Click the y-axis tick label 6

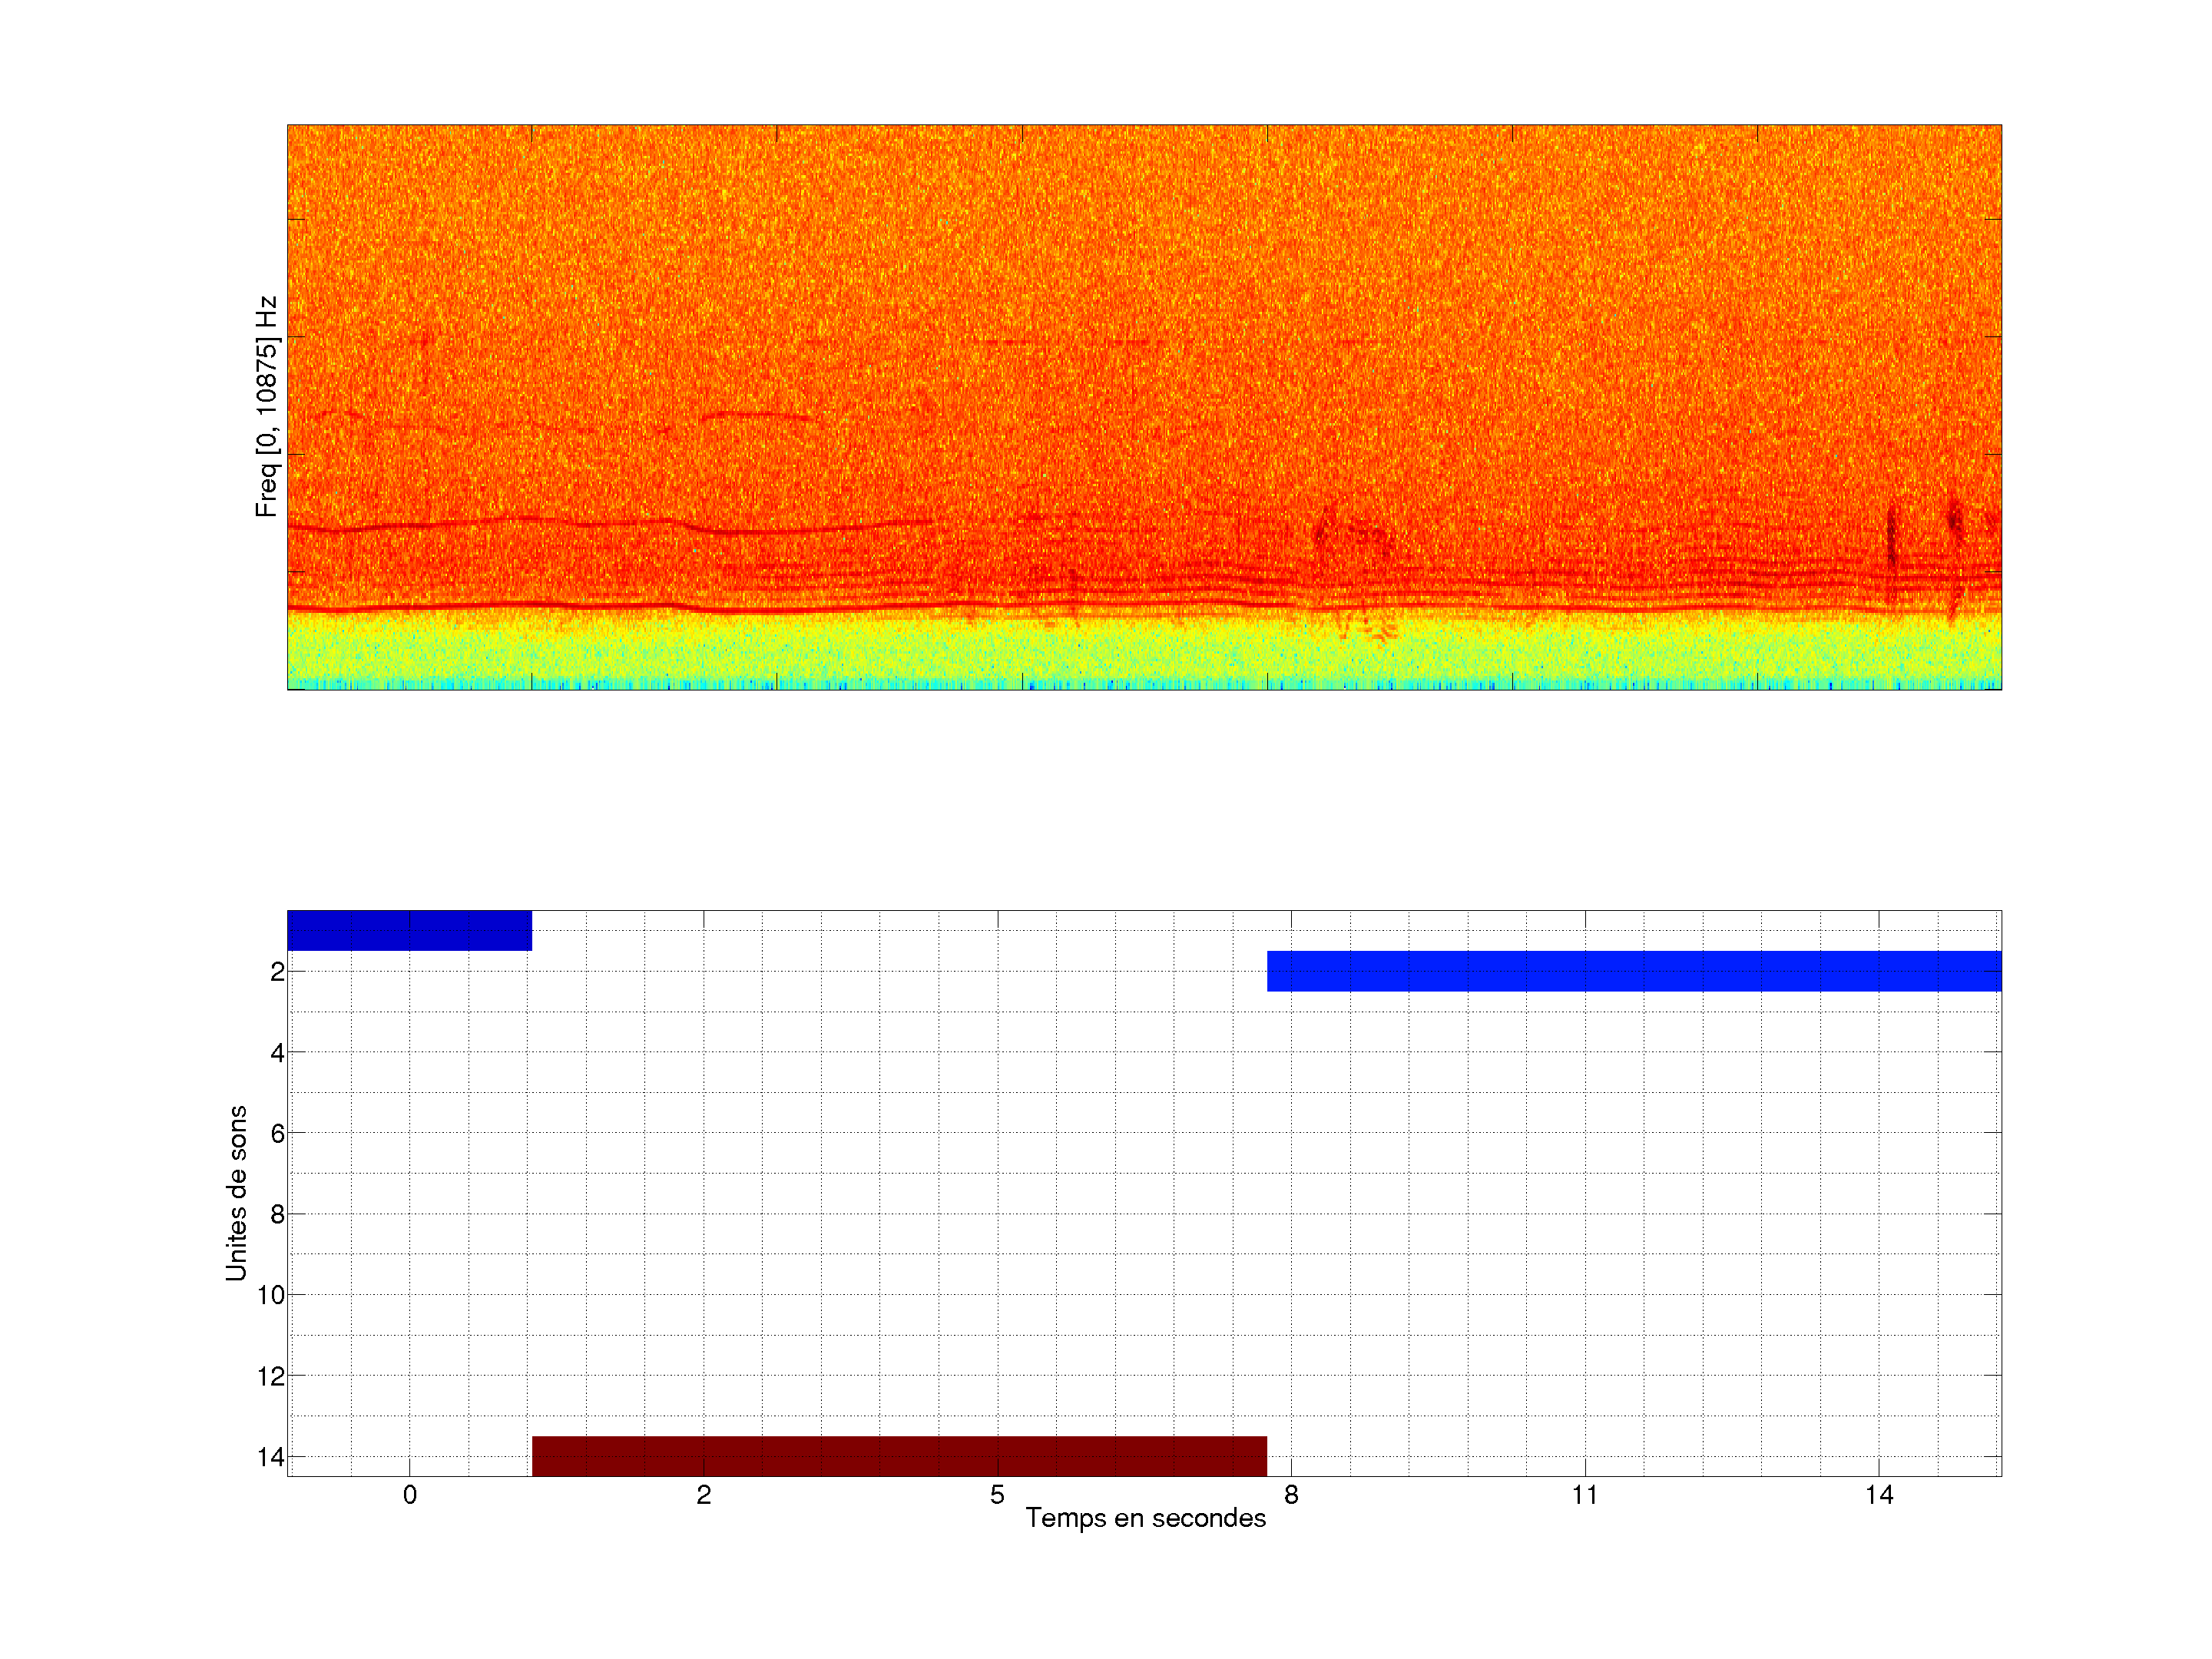click(x=277, y=1134)
